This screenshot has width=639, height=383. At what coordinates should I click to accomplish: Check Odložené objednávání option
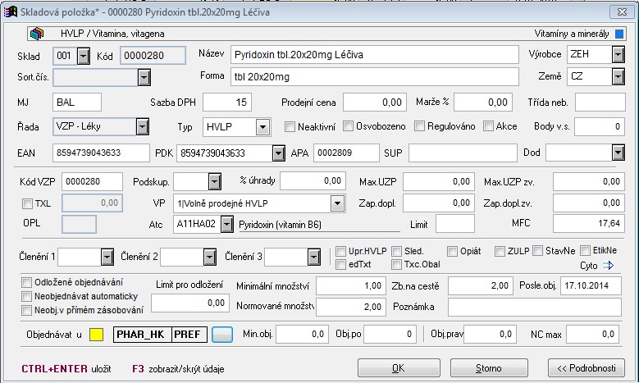pos(26,280)
